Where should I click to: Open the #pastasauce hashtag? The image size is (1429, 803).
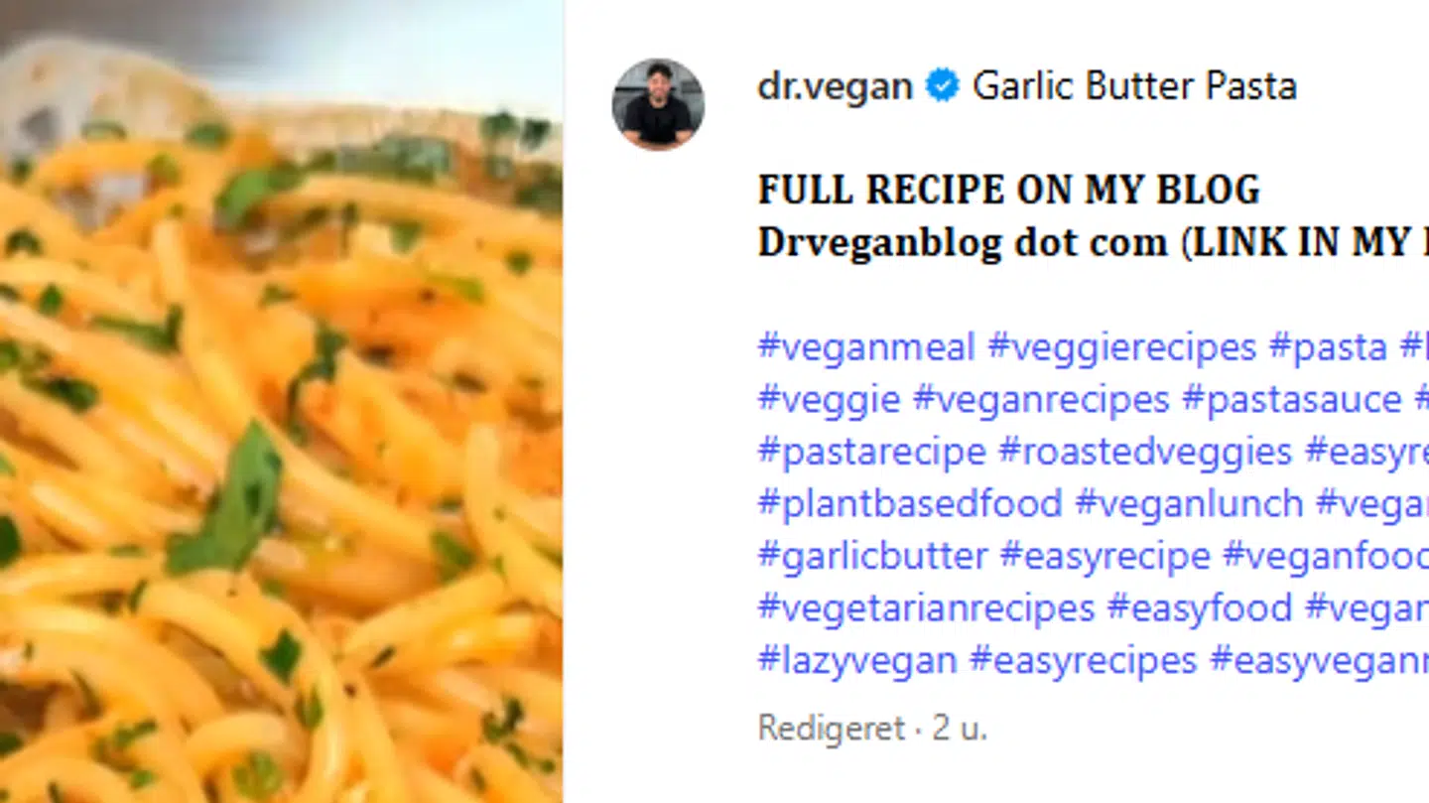click(x=1292, y=400)
